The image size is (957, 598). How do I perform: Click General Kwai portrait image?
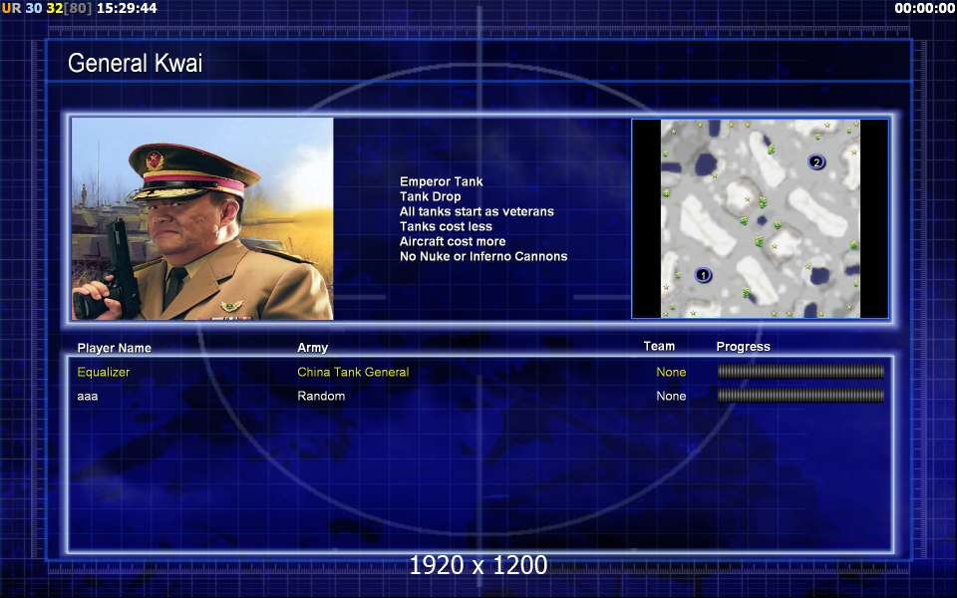click(202, 218)
